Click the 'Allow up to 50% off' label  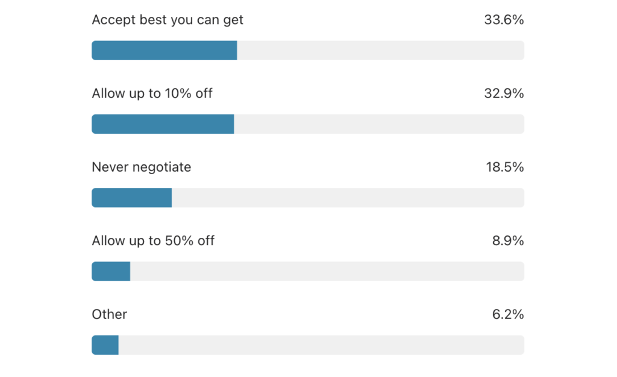pyautogui.click(x=153, y=240)
